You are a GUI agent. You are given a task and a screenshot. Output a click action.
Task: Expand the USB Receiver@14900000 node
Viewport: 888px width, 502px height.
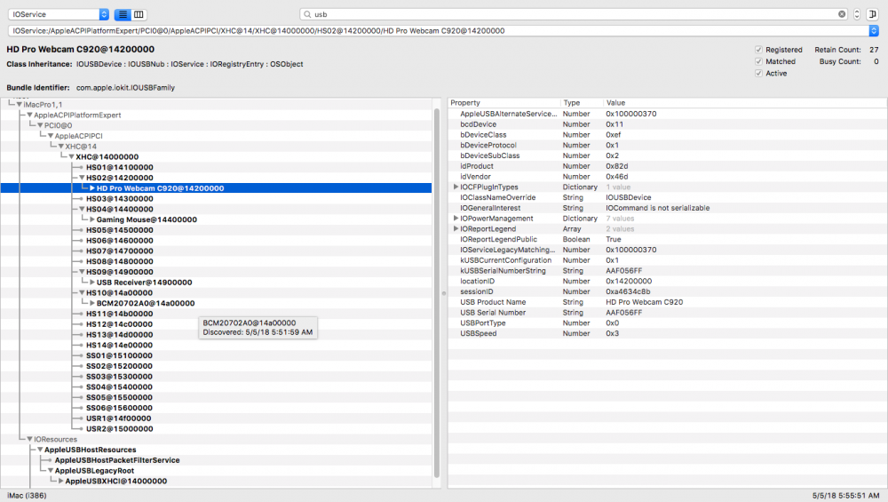(x=91, y=283)
